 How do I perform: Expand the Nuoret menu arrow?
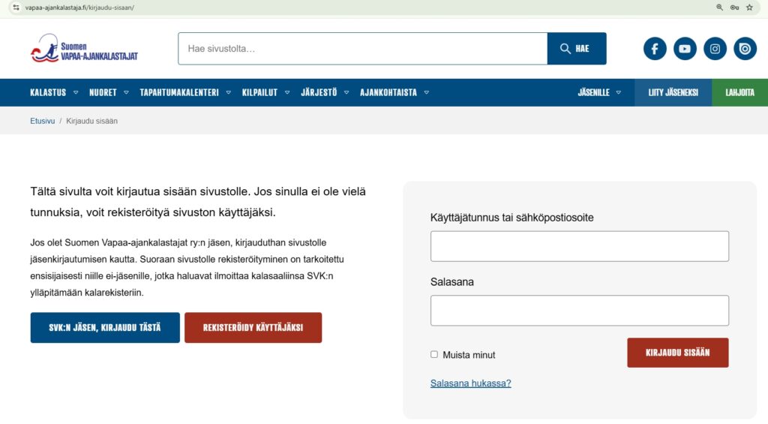pyautogui.click(x=126, y=92)
